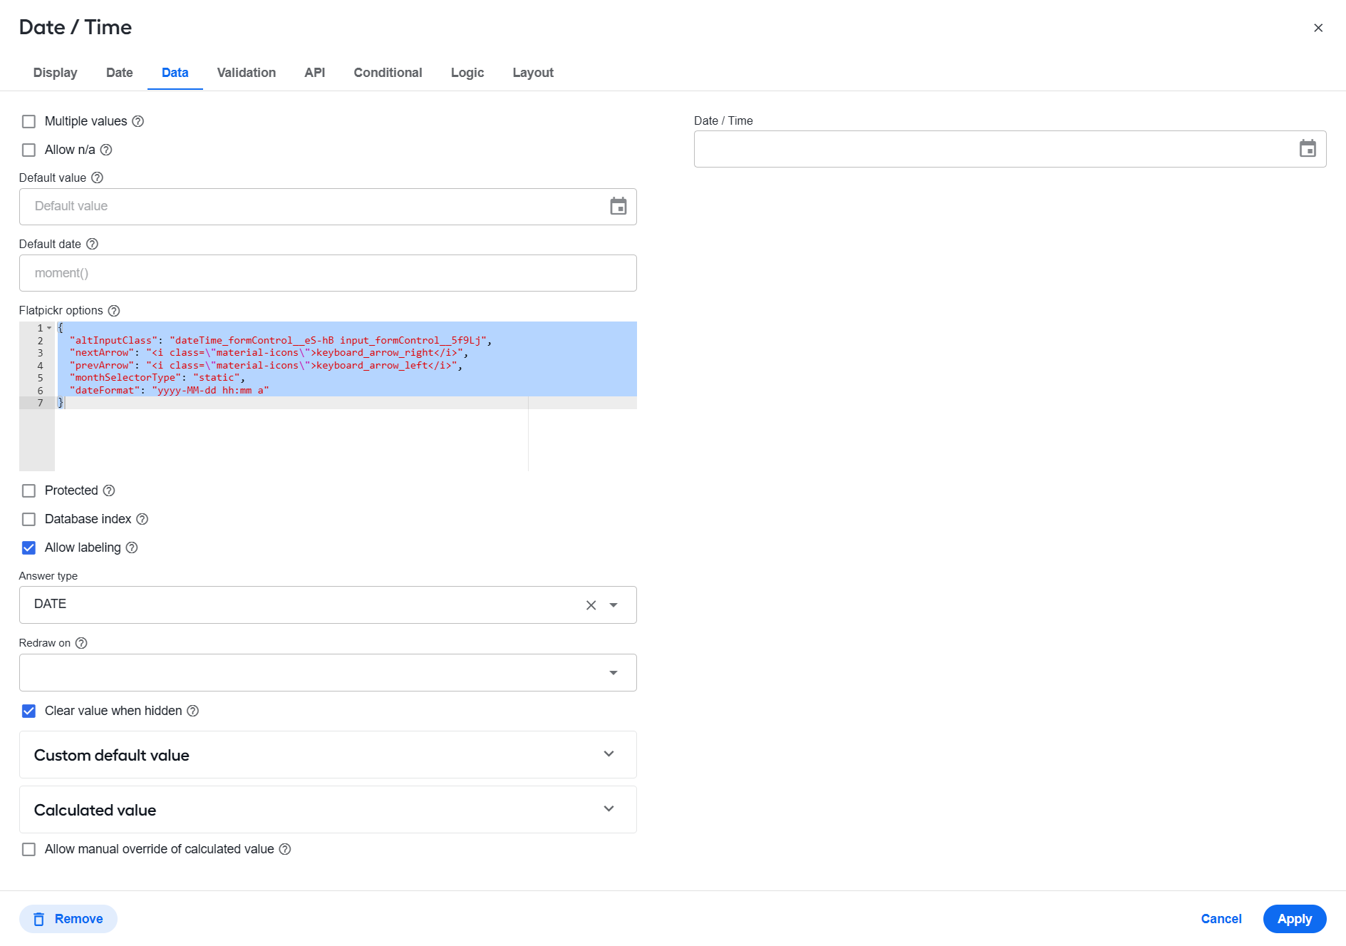The height and width of the screenshot is (946, 1346).
Task: Switch to the Display tab
Action: [x=55, y=73]
